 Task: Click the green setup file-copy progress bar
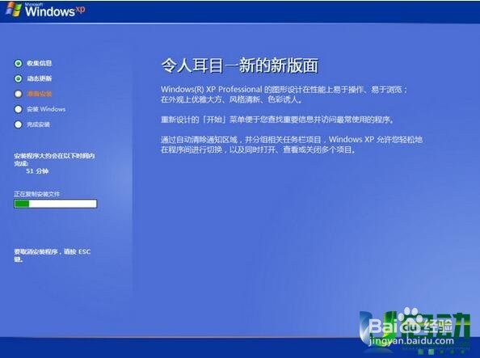point(56,204)
